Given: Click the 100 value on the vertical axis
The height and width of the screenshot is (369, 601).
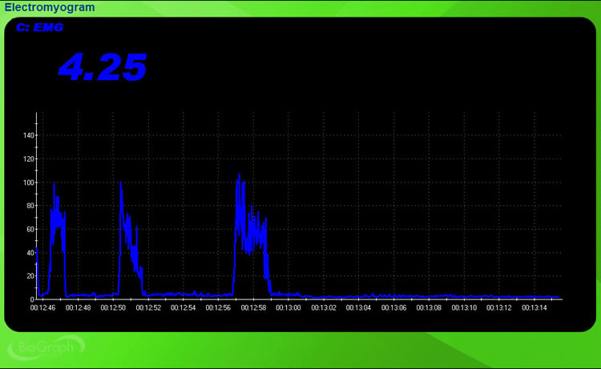Looking at the screenshot, I should pos(28,182).
